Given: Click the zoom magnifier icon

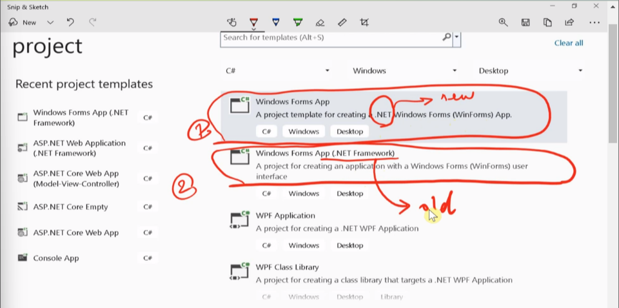Looking at the screenshot, I should [503, 23].
